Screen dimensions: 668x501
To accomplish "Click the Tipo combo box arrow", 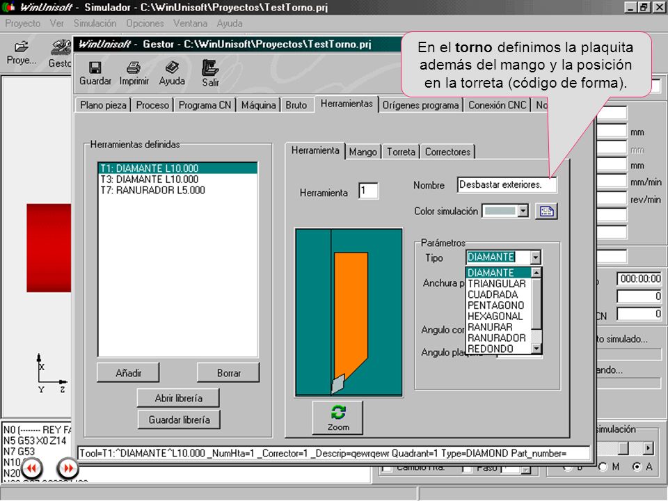I will point(536,257).
